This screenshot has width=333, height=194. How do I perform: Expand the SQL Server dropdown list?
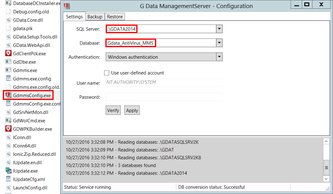coord(219,29)
